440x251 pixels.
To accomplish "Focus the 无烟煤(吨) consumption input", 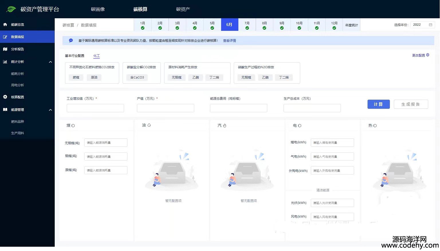I will click(x=106, y=143).
